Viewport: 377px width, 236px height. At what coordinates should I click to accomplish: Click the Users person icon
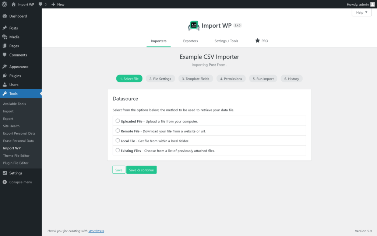[5, 84]
